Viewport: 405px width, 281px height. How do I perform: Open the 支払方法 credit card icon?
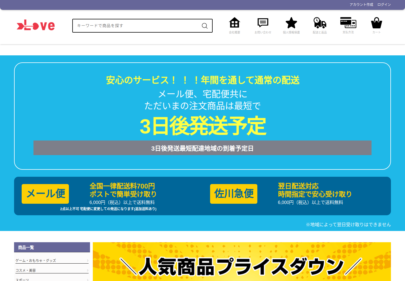pos(348,23)
